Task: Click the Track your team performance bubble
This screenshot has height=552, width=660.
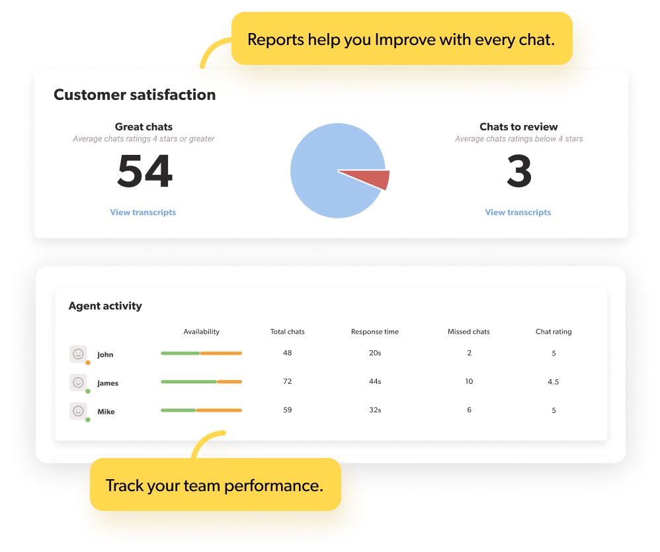Action: [215, 485]
